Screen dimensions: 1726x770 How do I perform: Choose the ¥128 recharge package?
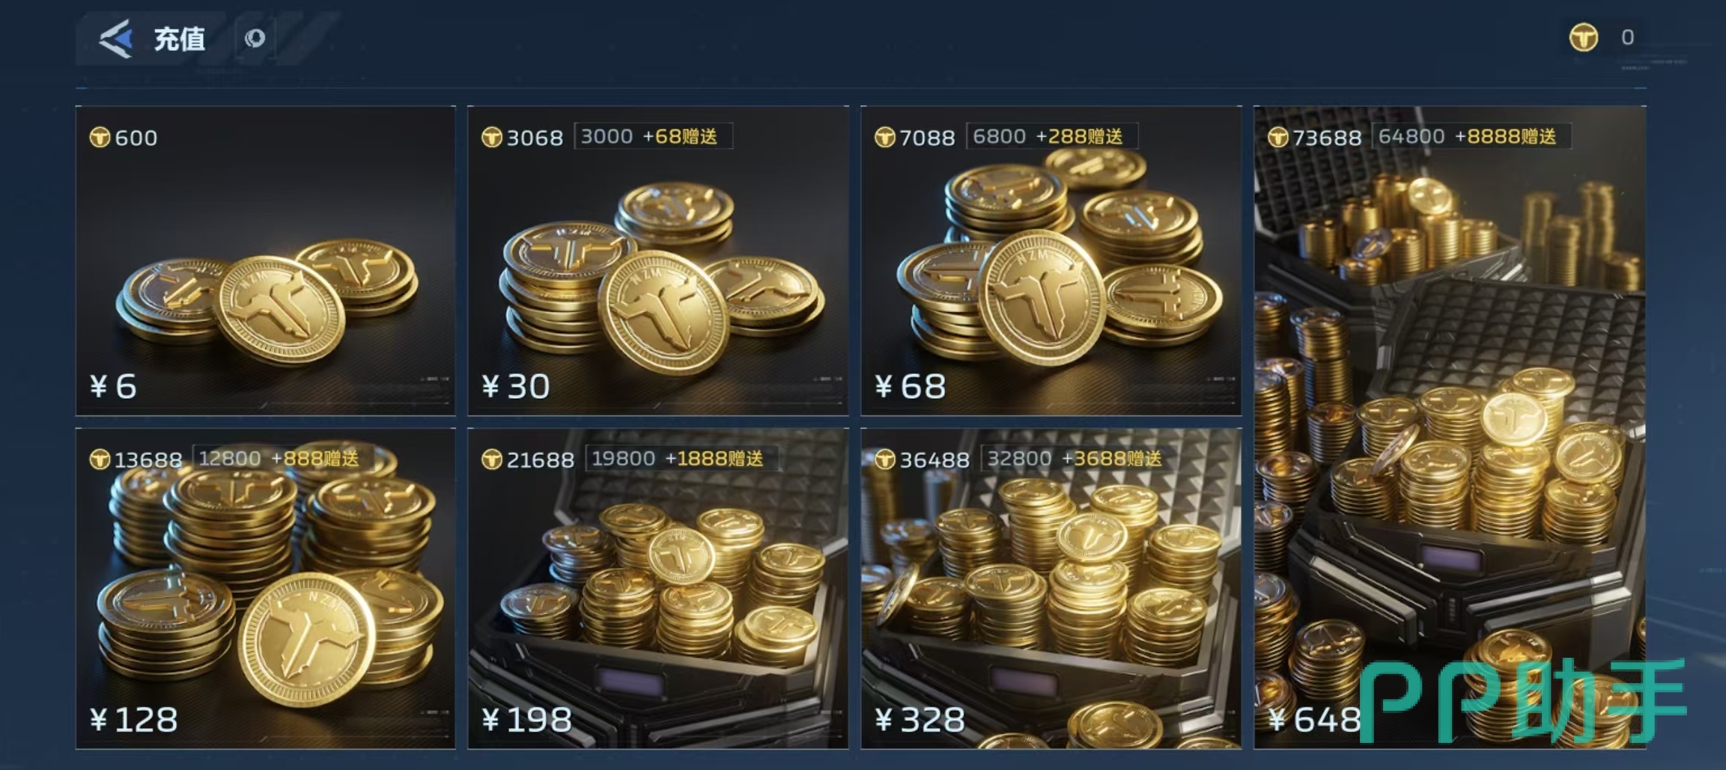pos(265,588)
